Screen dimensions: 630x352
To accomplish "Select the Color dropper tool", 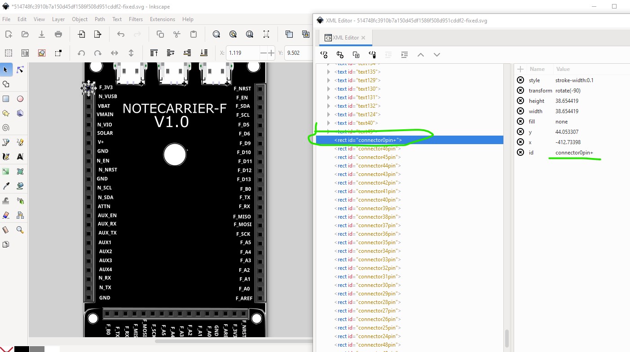I will 6,186.
